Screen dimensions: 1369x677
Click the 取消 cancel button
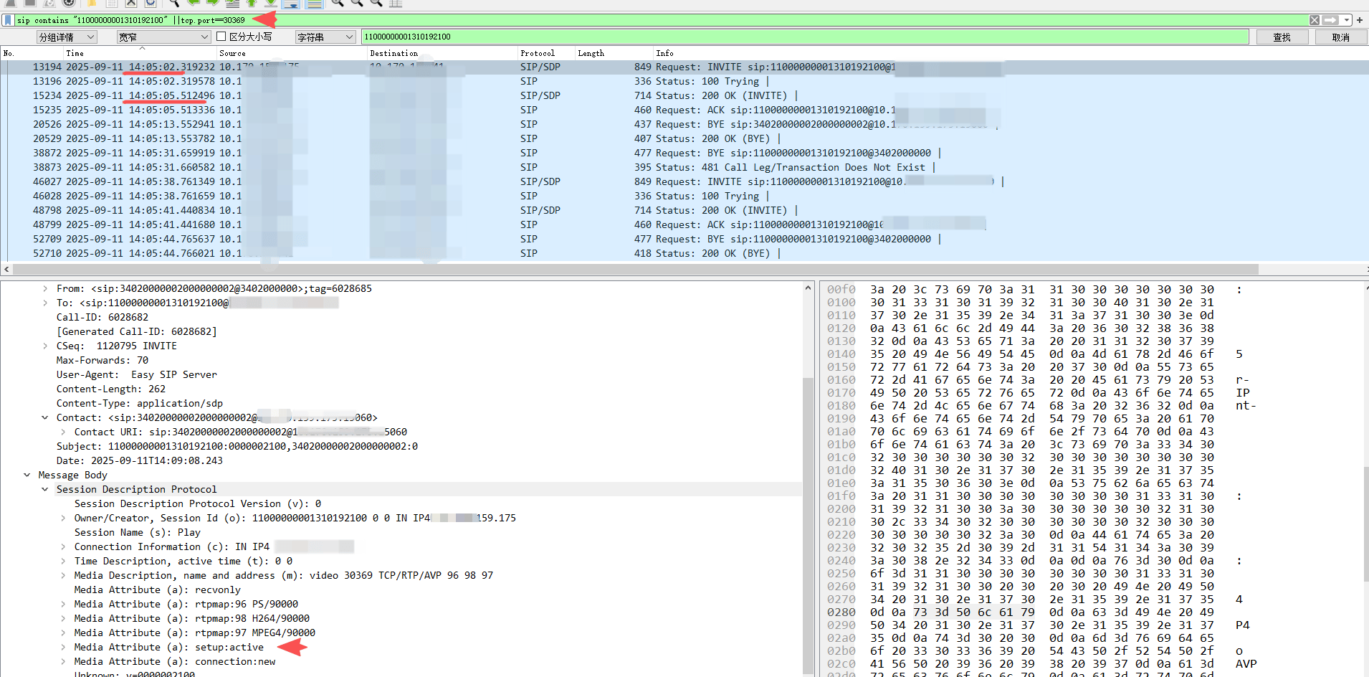1340,37
